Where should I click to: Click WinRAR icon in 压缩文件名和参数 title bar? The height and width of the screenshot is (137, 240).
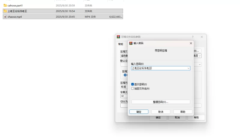(x=118, y=37)
